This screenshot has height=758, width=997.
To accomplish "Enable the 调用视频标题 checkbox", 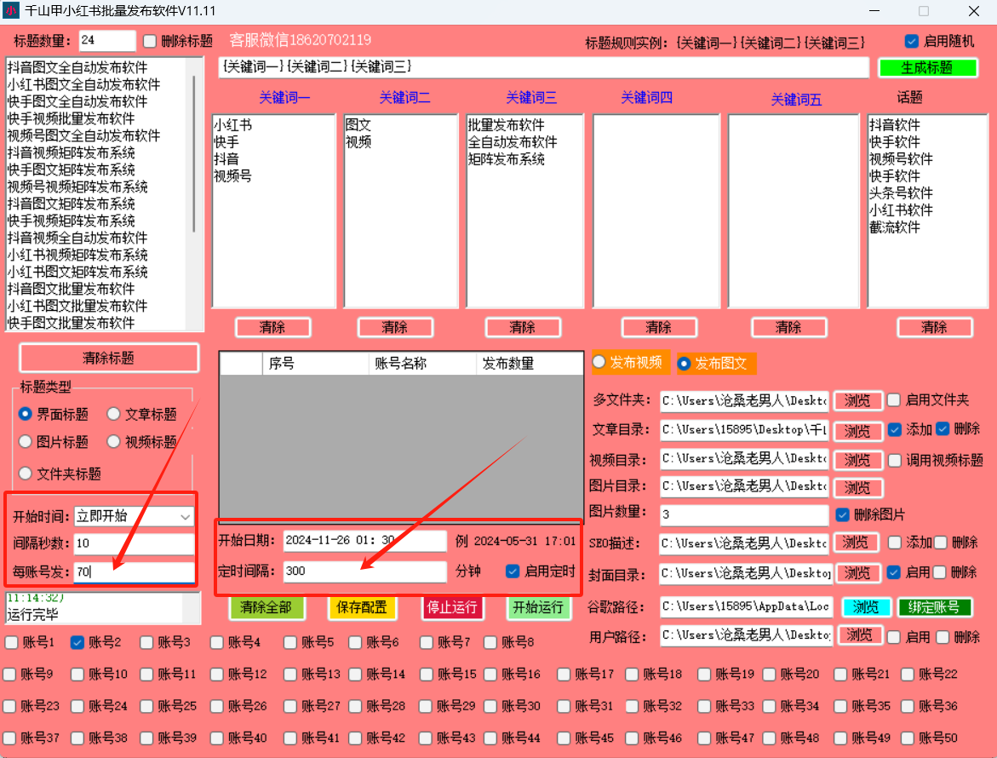I will click(x=895, y=460).
